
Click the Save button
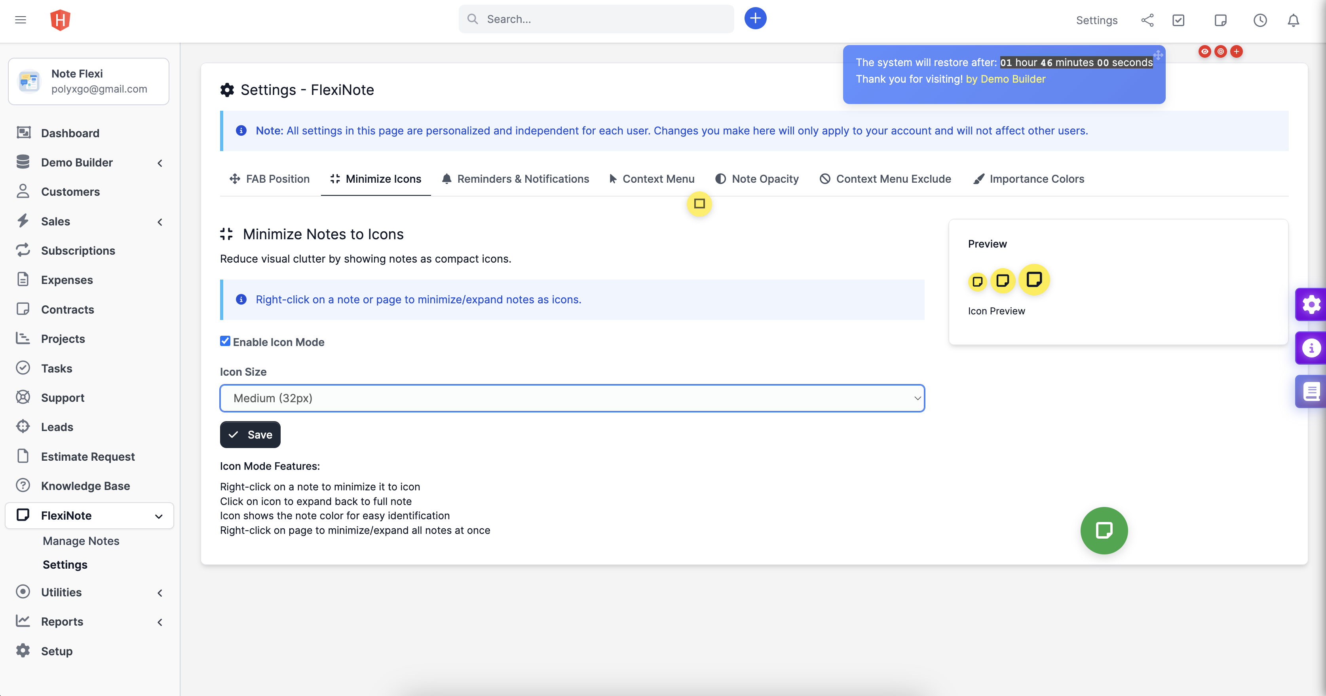[x=250, y=435]
